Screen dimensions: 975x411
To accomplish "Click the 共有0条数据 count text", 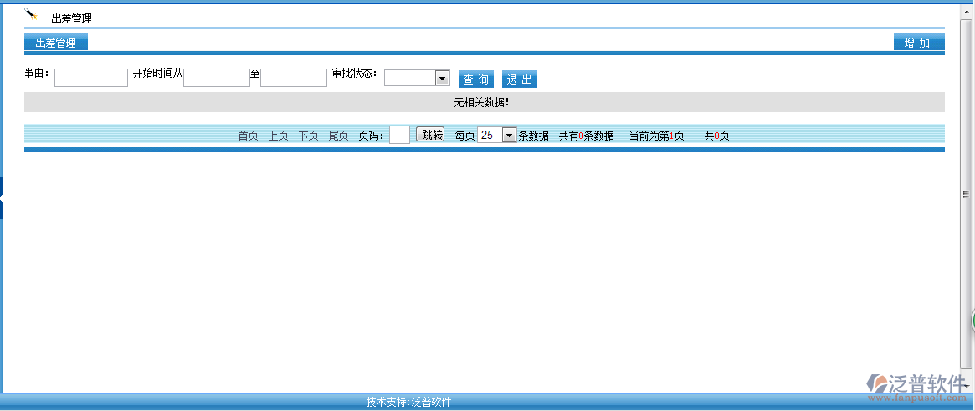I will [587, 136].
